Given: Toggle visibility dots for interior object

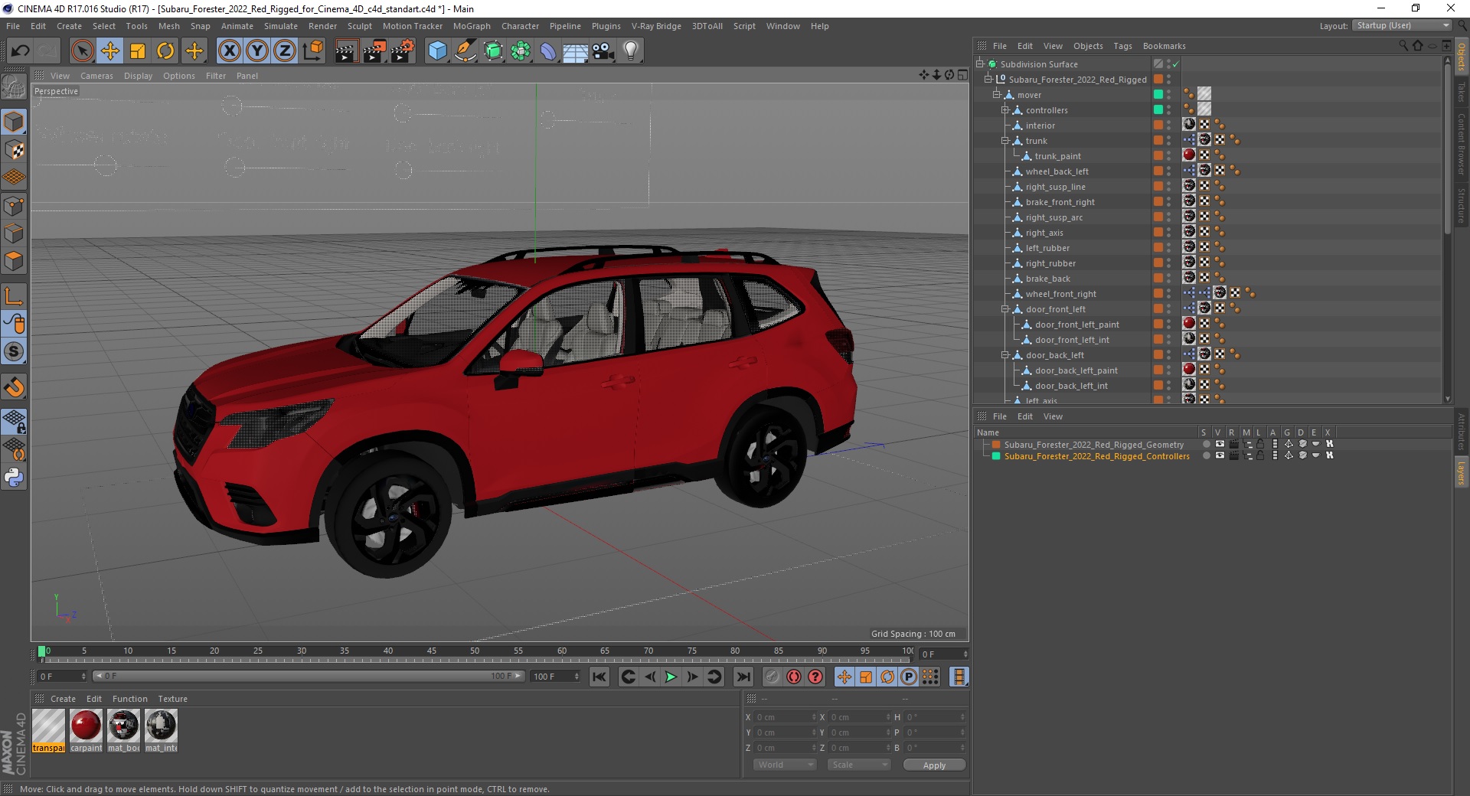Looking at the screenshot, I should pos(1169,126).
